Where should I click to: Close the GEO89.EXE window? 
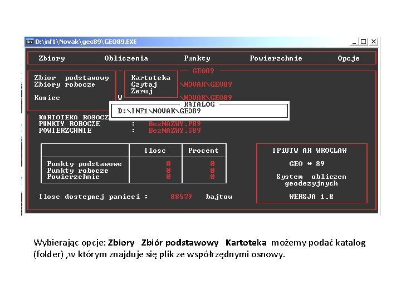(x=374, y=42)
